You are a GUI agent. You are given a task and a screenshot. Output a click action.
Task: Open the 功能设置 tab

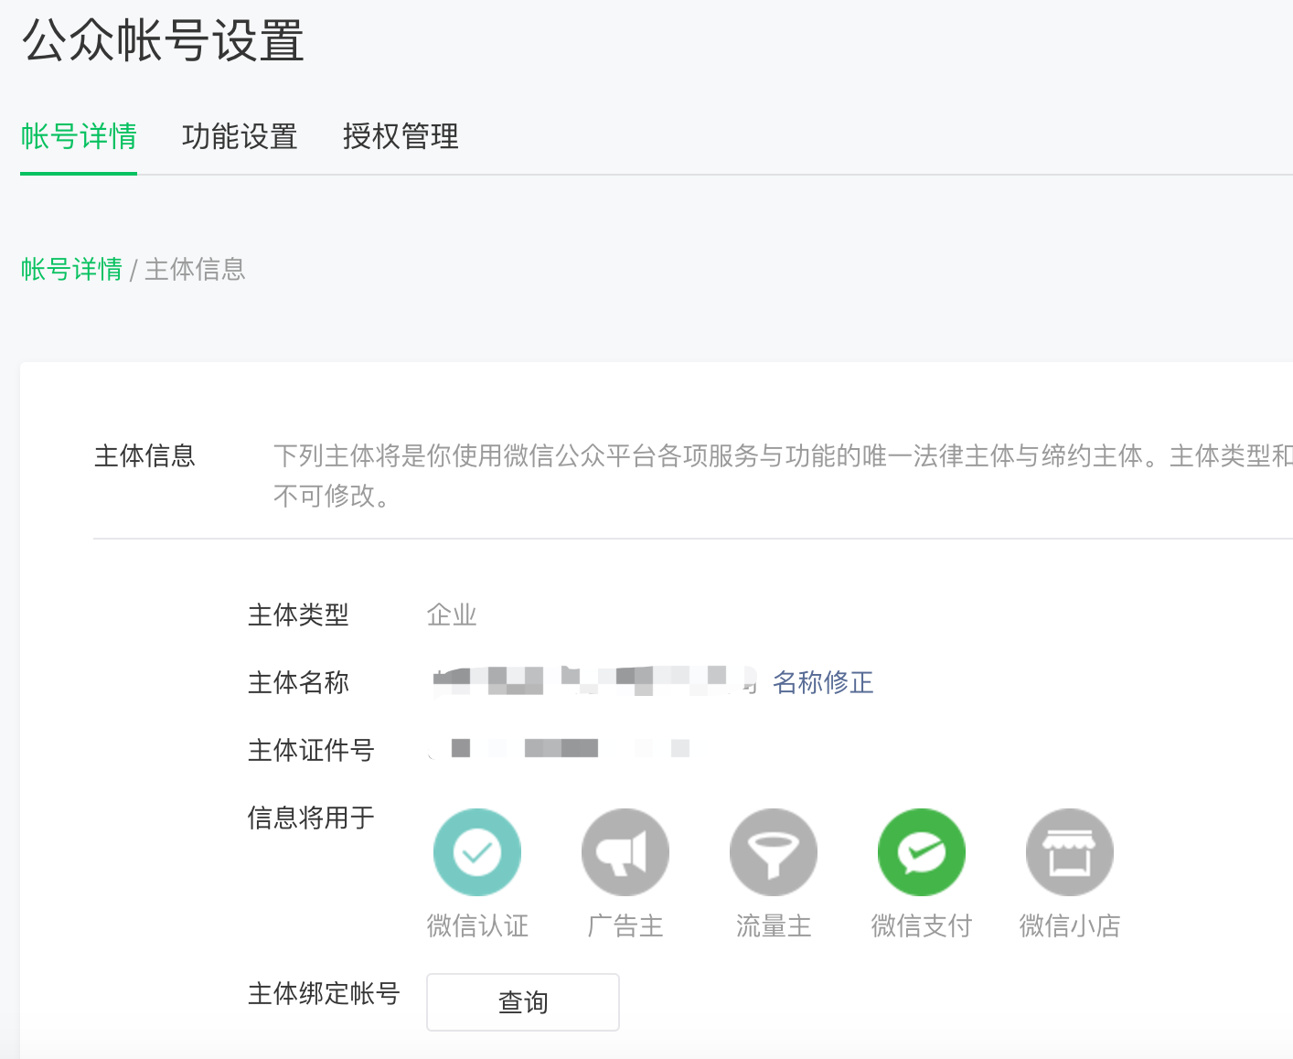(240, 136)
